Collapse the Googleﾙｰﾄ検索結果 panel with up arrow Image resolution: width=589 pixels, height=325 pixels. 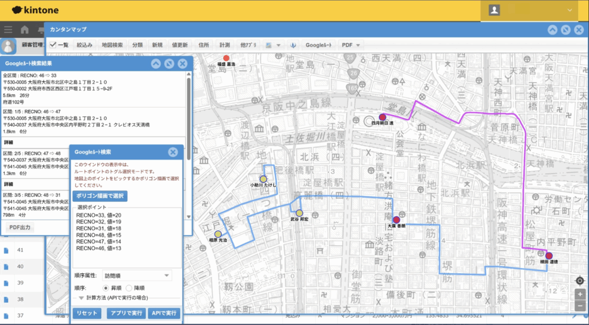click(156, 64)
